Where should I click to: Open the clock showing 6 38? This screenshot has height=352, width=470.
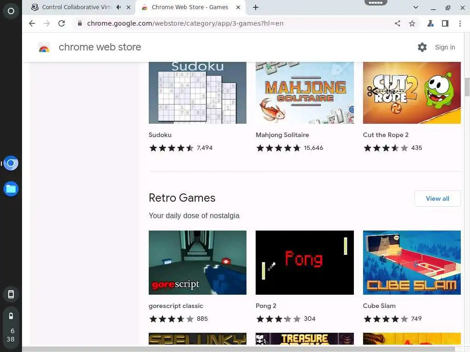click(x=11, y=335)
